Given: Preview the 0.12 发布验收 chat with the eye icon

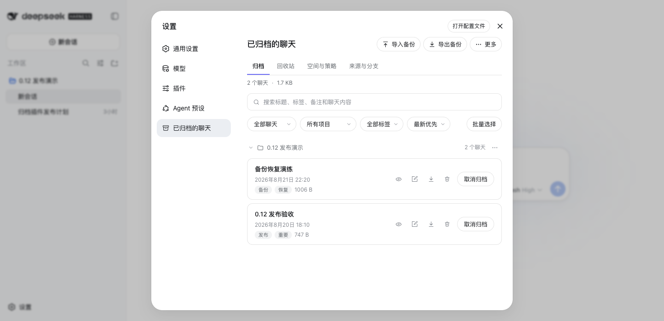Looking at the screenshot, I should [398, 224].
